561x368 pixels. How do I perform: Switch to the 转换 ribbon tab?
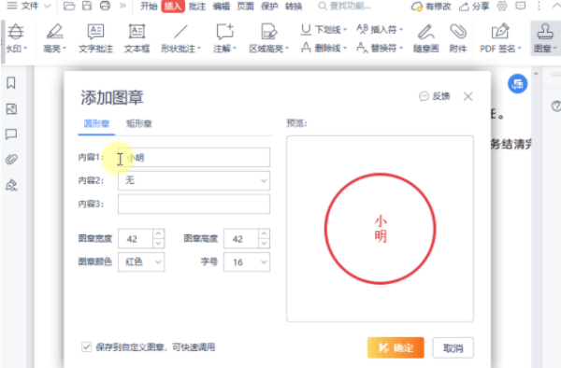294,7
